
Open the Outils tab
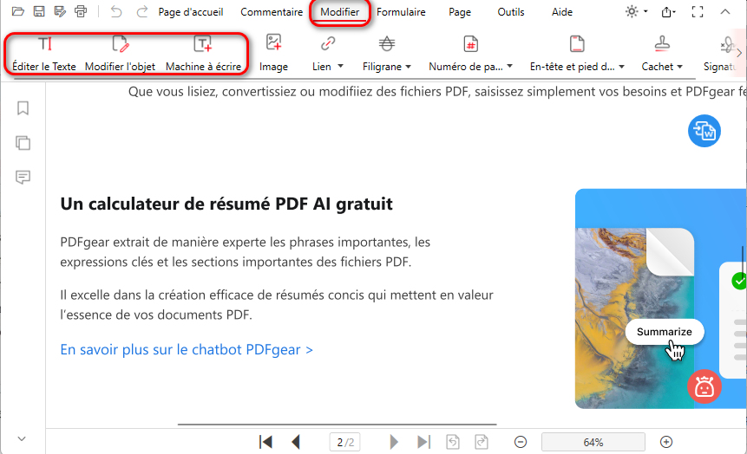click(511, 12)
